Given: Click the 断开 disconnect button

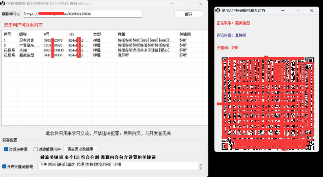Looking at the screenshot, I should pyautogui.click(x=189, y=14).
